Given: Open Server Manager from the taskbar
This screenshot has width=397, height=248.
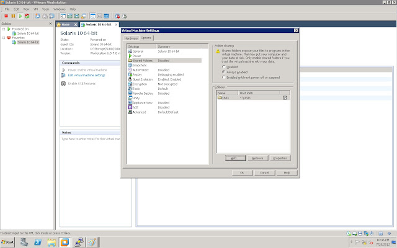Looking at the screenshot, I should pyautogui.click(x=24, y=242).
